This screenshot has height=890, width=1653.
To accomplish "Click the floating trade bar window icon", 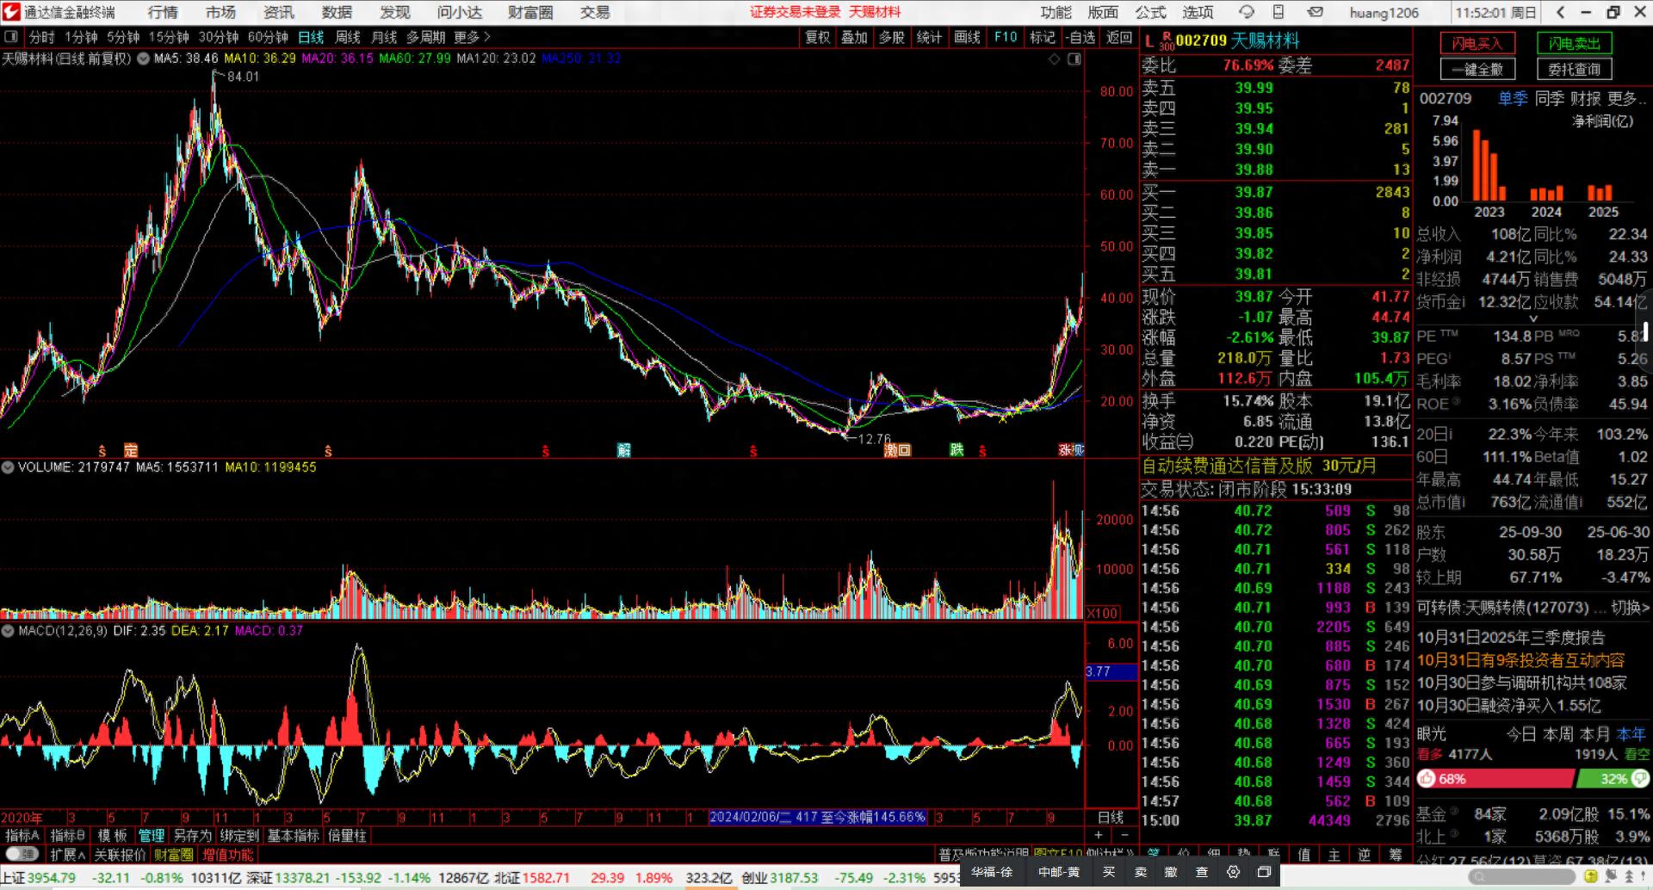I will point(1264,872).
